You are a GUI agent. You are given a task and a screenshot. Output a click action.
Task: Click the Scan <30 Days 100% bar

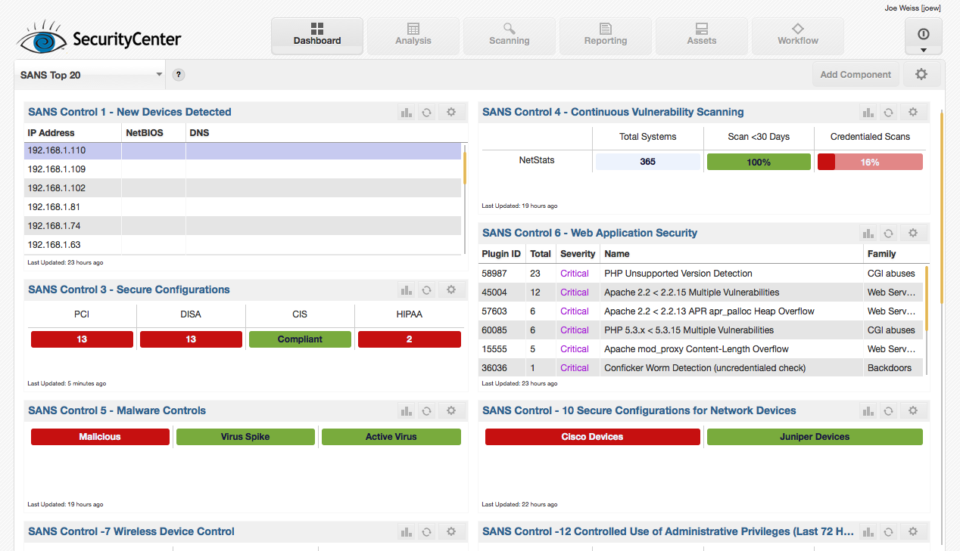point(759,162)
